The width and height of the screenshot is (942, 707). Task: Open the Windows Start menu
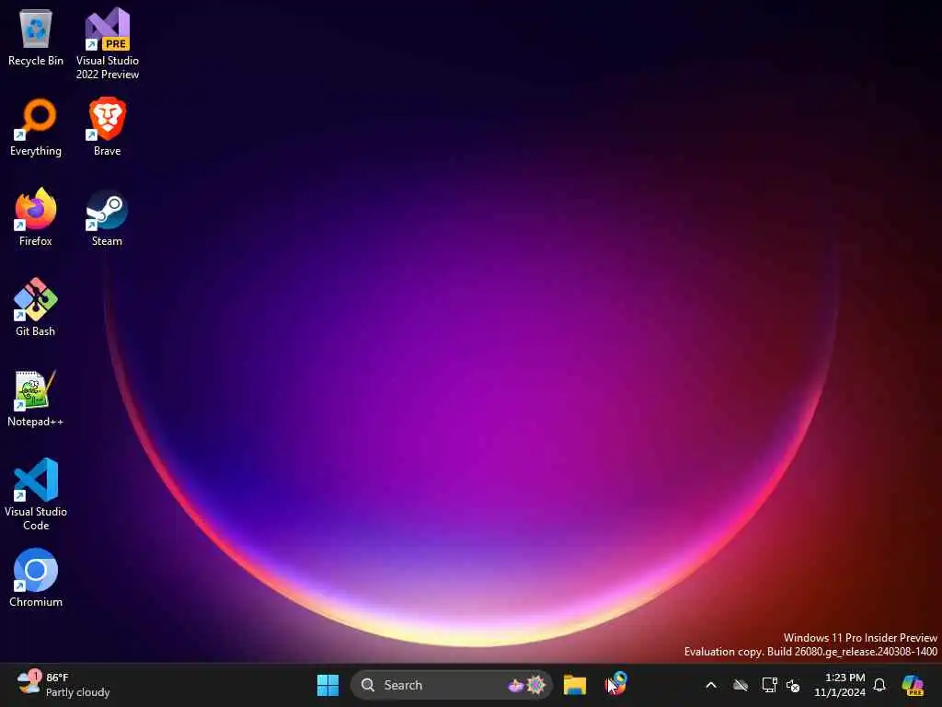(328, 685)
